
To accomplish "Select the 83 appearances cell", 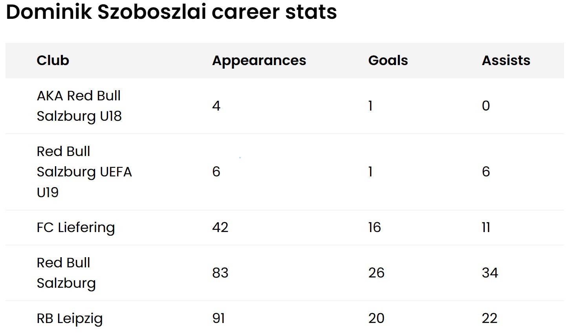I will pyautogui.click(x=220, y=273).
